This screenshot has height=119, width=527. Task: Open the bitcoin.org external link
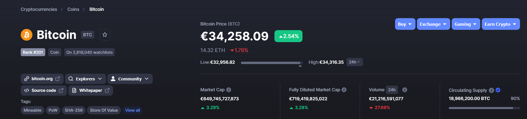(x=42, y=79)
